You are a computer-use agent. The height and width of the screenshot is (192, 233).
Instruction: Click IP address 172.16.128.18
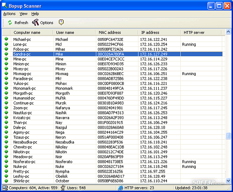(x=153, y=127)
